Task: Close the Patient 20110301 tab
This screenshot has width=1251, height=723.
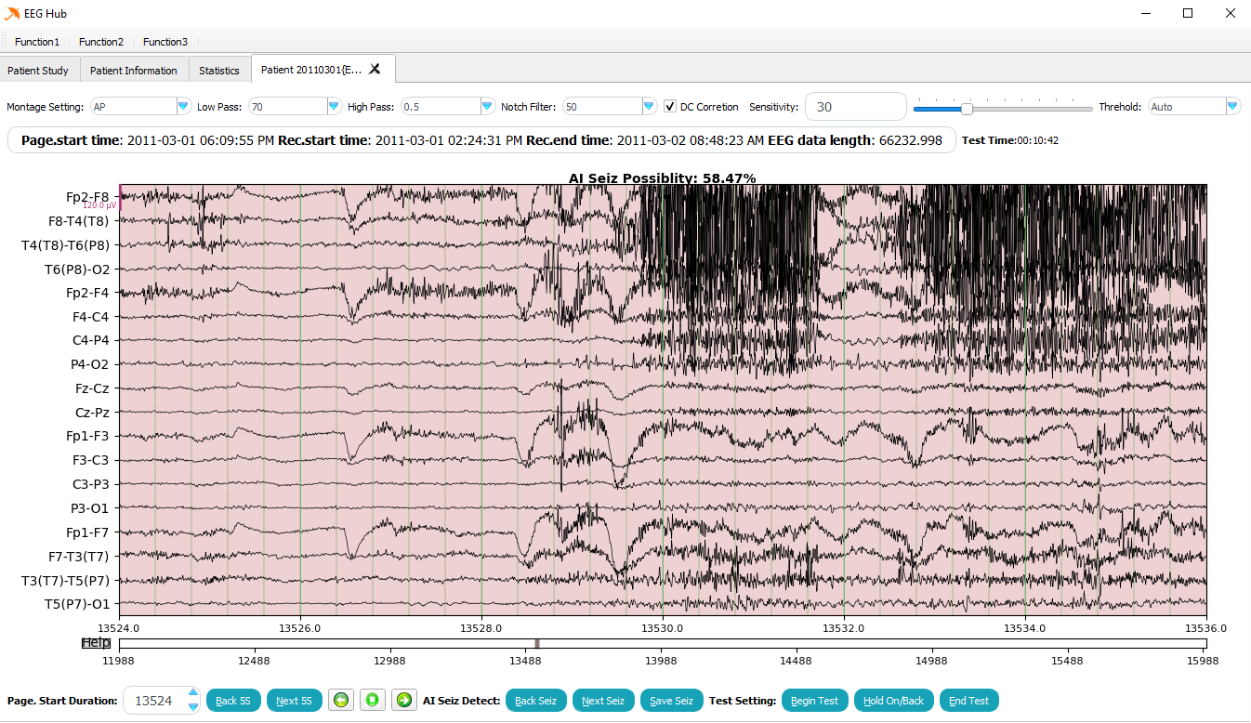Action: [x=375, y=69]
